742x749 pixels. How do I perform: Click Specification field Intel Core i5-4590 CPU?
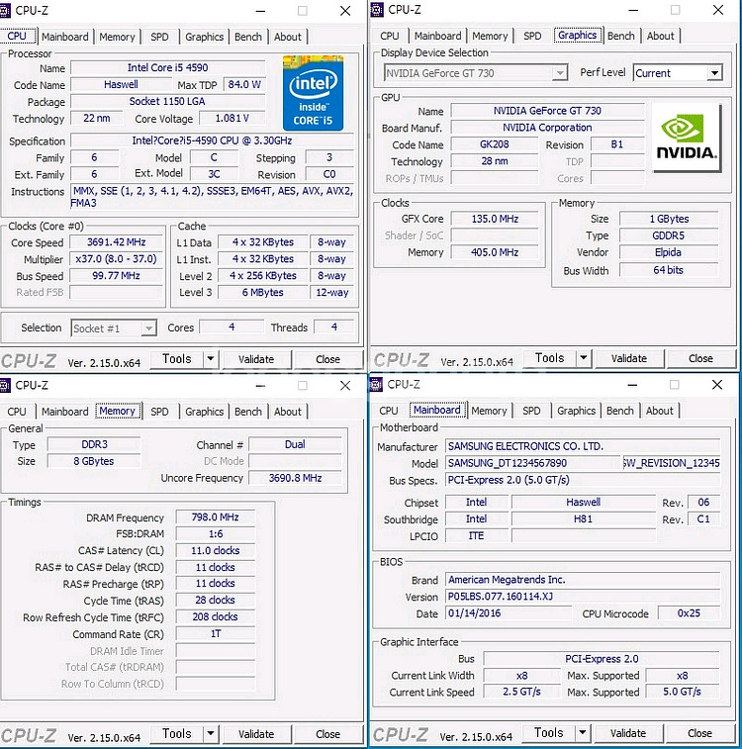coord(212,140)
